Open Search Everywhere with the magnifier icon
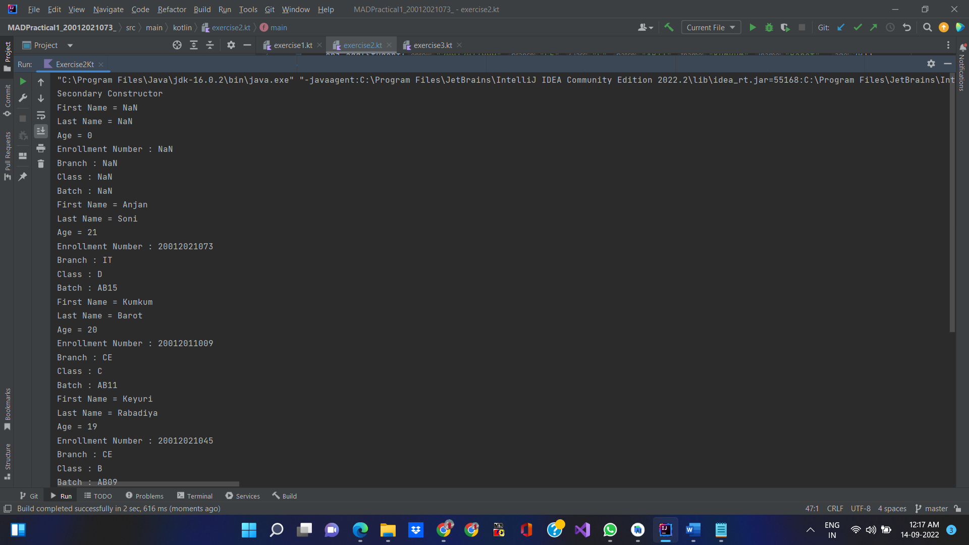This screenshot has height=545, width=969. [927, 27]
